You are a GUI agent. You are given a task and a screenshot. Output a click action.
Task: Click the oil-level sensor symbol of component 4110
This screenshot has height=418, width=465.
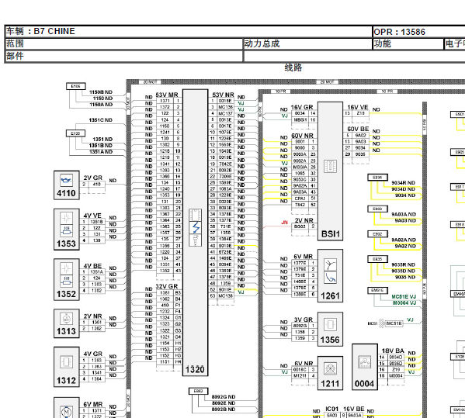(67, 180)
